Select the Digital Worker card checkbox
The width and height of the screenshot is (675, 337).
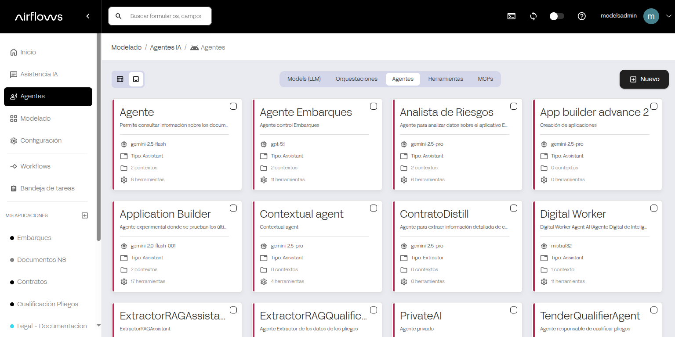653,208
